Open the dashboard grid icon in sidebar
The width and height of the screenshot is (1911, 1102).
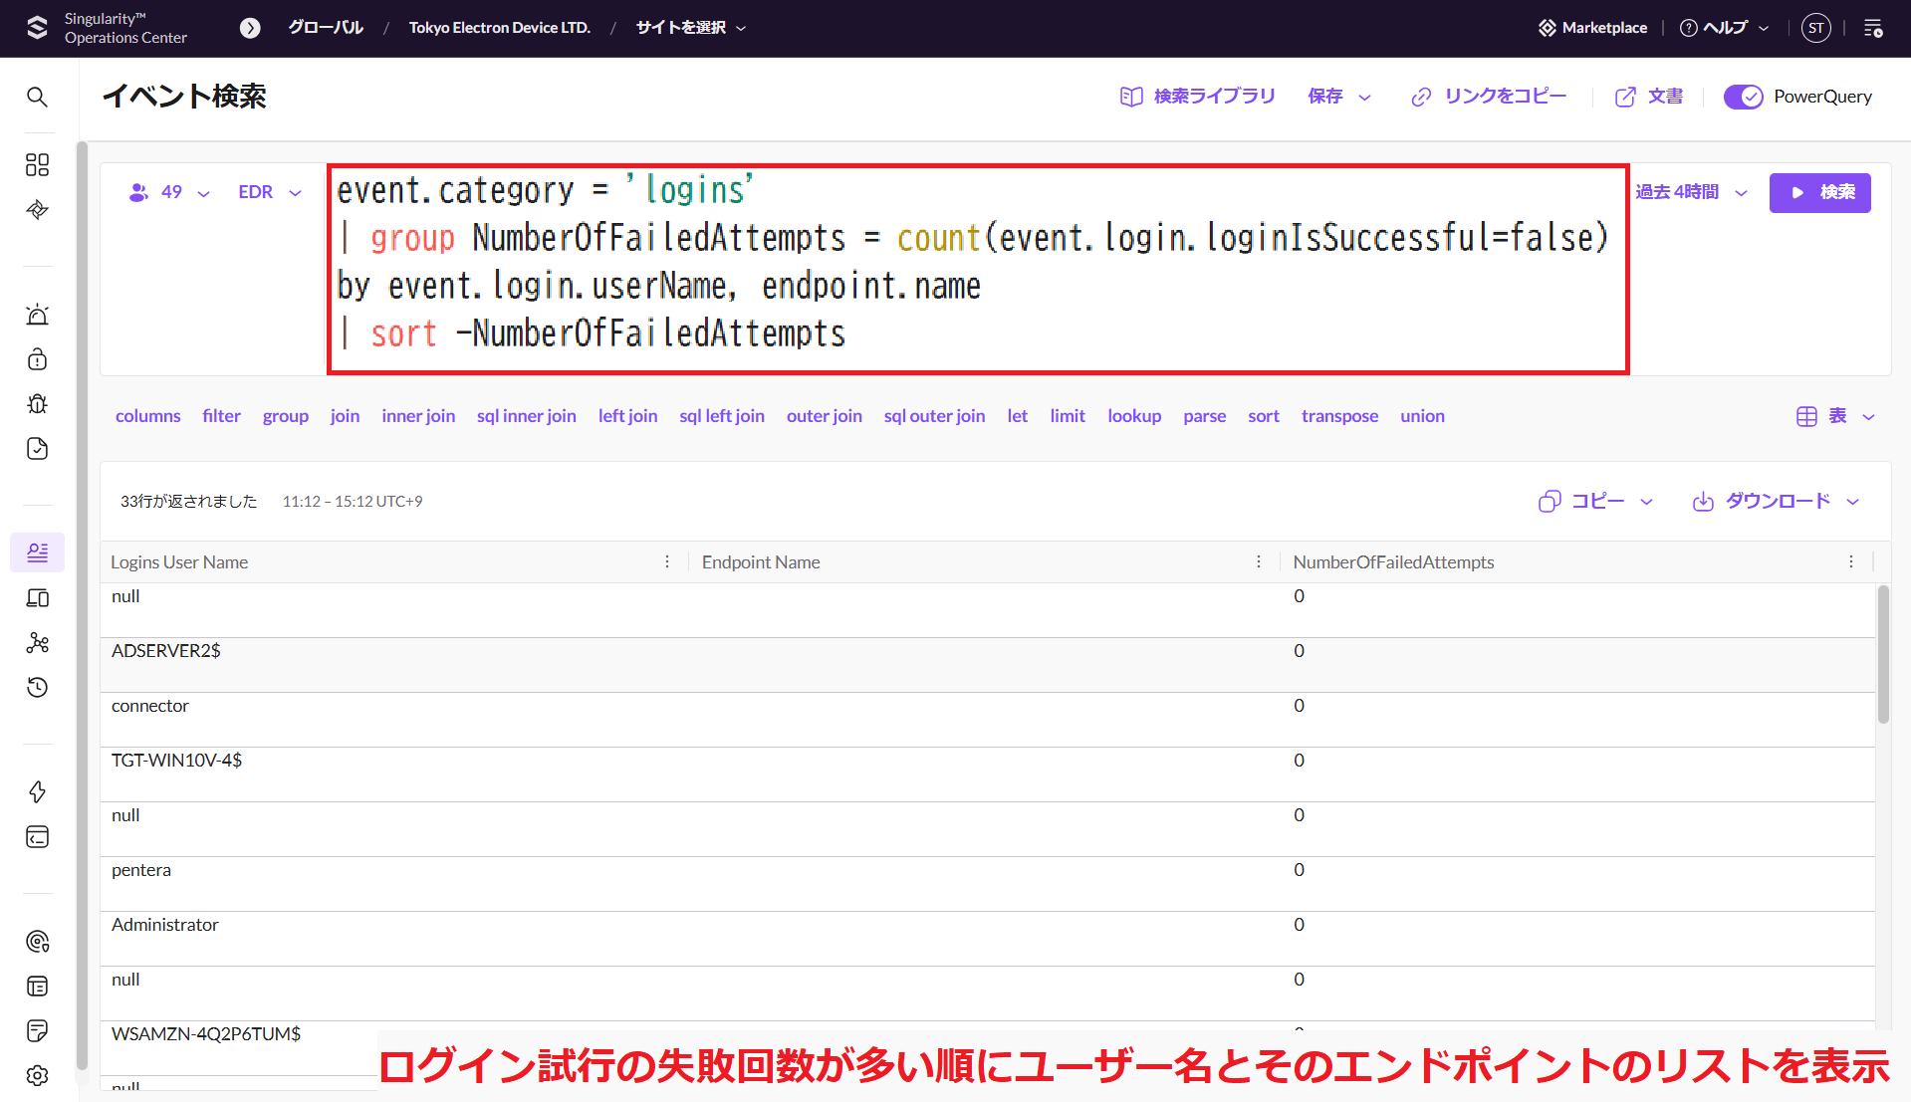point(37,164)
